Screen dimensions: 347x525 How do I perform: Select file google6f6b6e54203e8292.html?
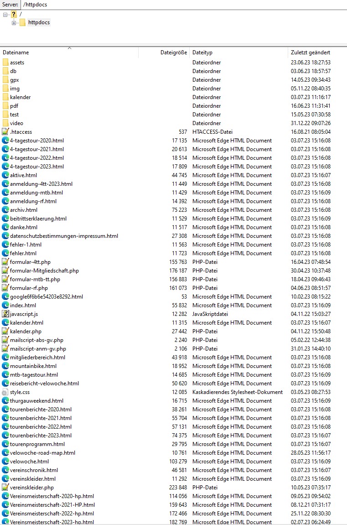(47, 297)
